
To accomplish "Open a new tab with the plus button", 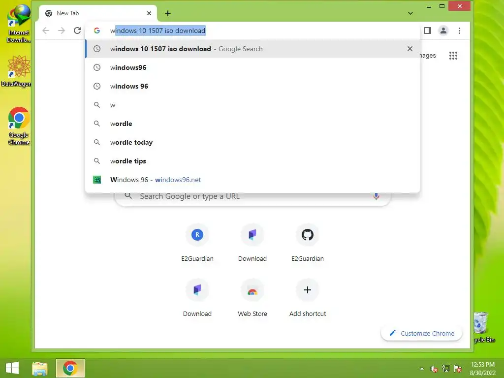I will (x=168, y=13).
